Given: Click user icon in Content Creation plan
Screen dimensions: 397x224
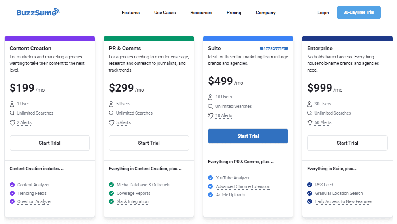Looking at the screenshot, I should pos(12,104).
